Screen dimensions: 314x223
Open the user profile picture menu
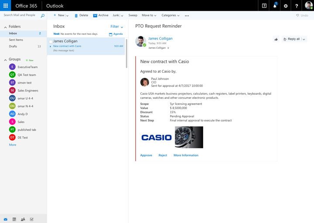click(308, 5)
